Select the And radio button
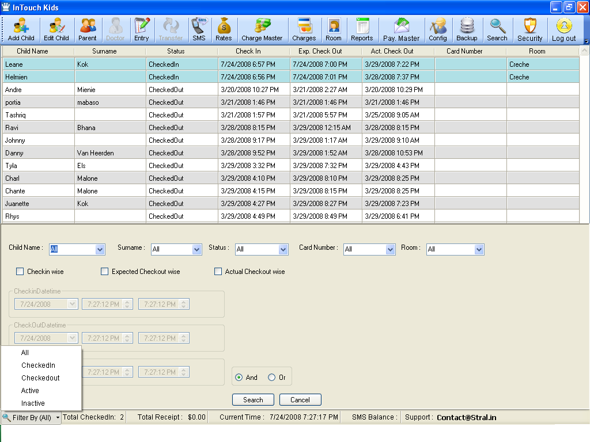The image size is (590, 442). click(x=239, y=378)
